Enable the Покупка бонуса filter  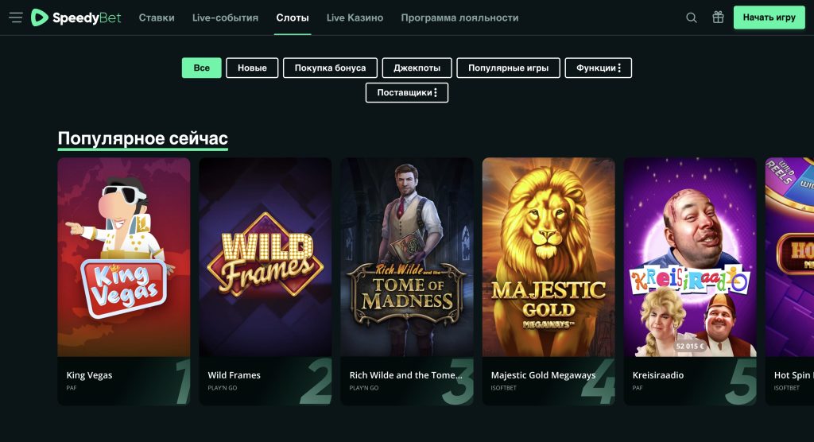point(330,68)
